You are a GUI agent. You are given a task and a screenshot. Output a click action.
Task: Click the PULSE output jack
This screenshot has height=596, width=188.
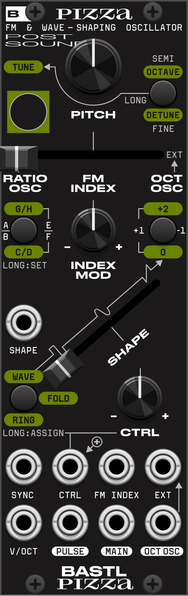70,523
